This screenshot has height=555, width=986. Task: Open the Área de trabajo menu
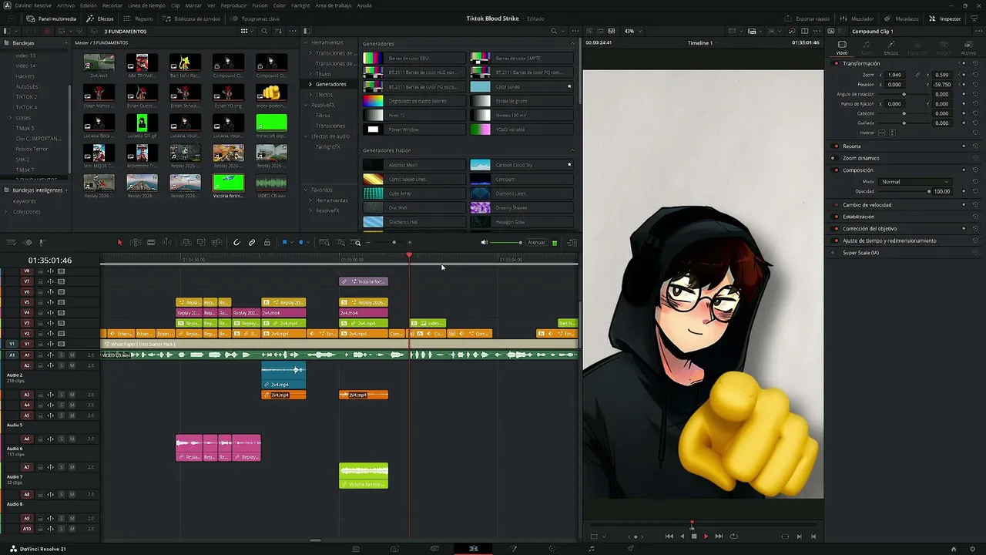(334, 5)
